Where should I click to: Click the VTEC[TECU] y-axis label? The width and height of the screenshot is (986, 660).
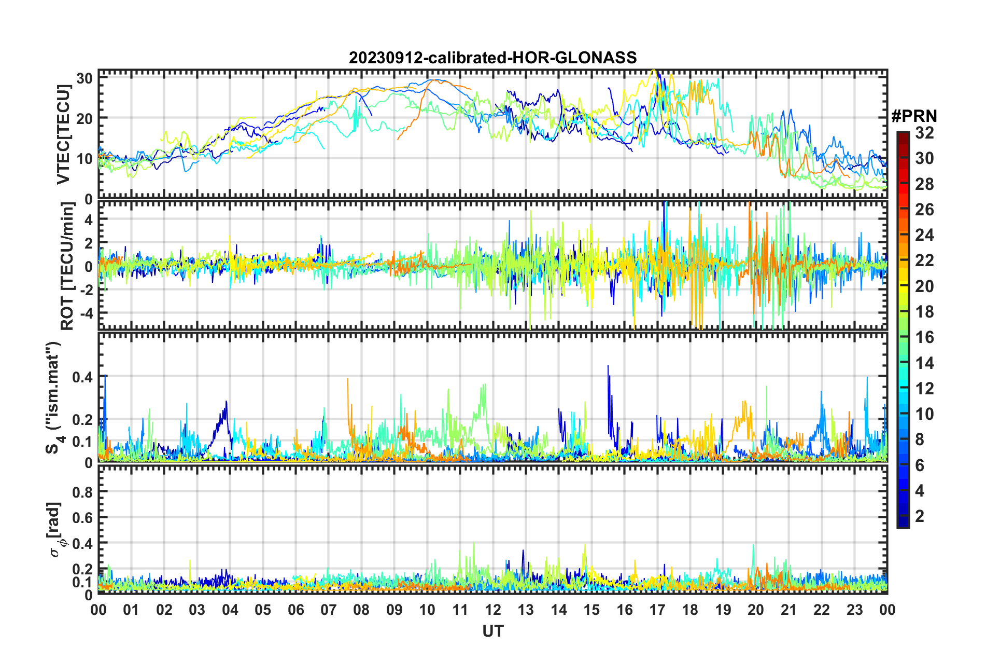click(x=63, y=134)
